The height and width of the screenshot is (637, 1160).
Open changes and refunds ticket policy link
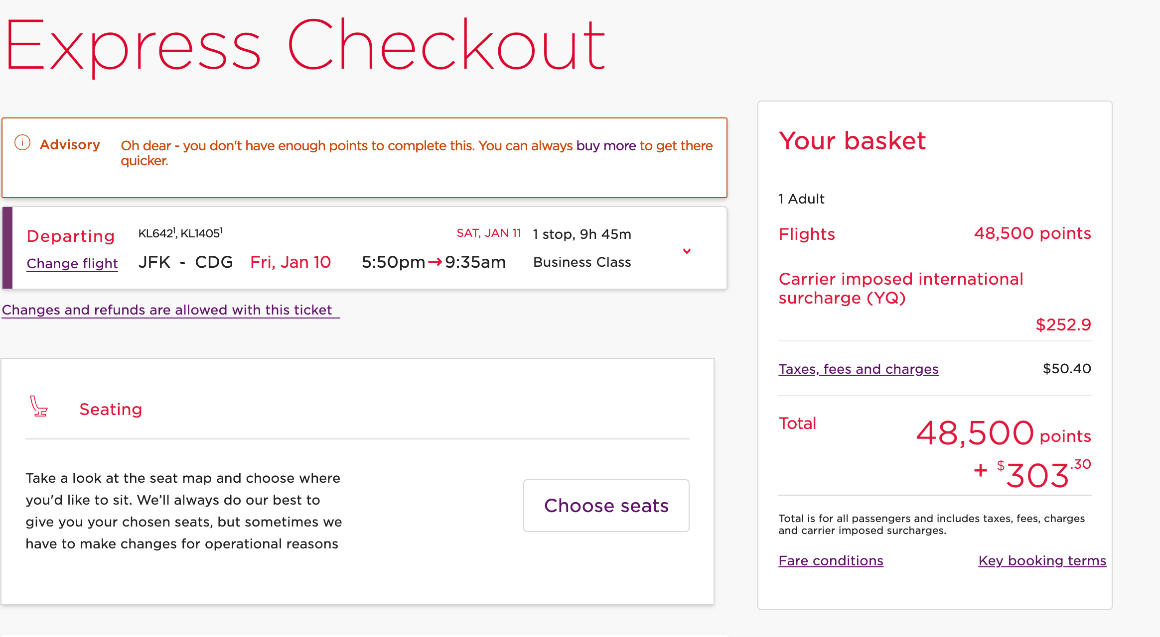click(x=167, y=310)
